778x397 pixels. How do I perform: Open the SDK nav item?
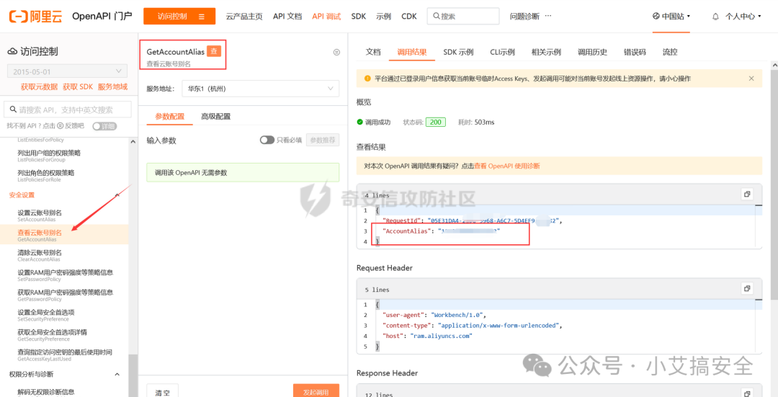coord(359,17)
